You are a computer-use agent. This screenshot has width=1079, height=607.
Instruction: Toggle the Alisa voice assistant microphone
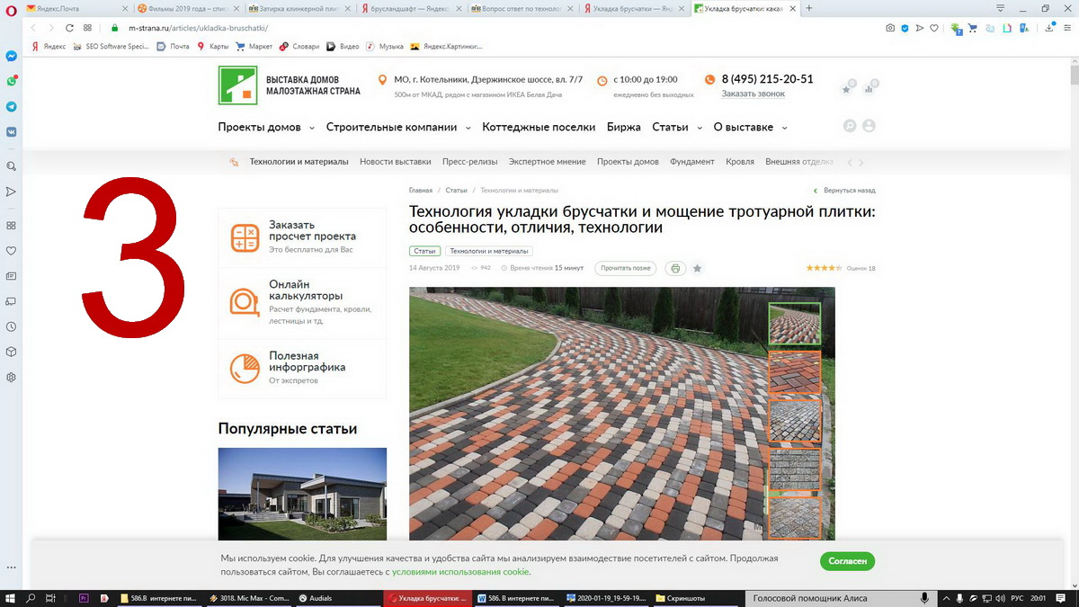[925, 596]
